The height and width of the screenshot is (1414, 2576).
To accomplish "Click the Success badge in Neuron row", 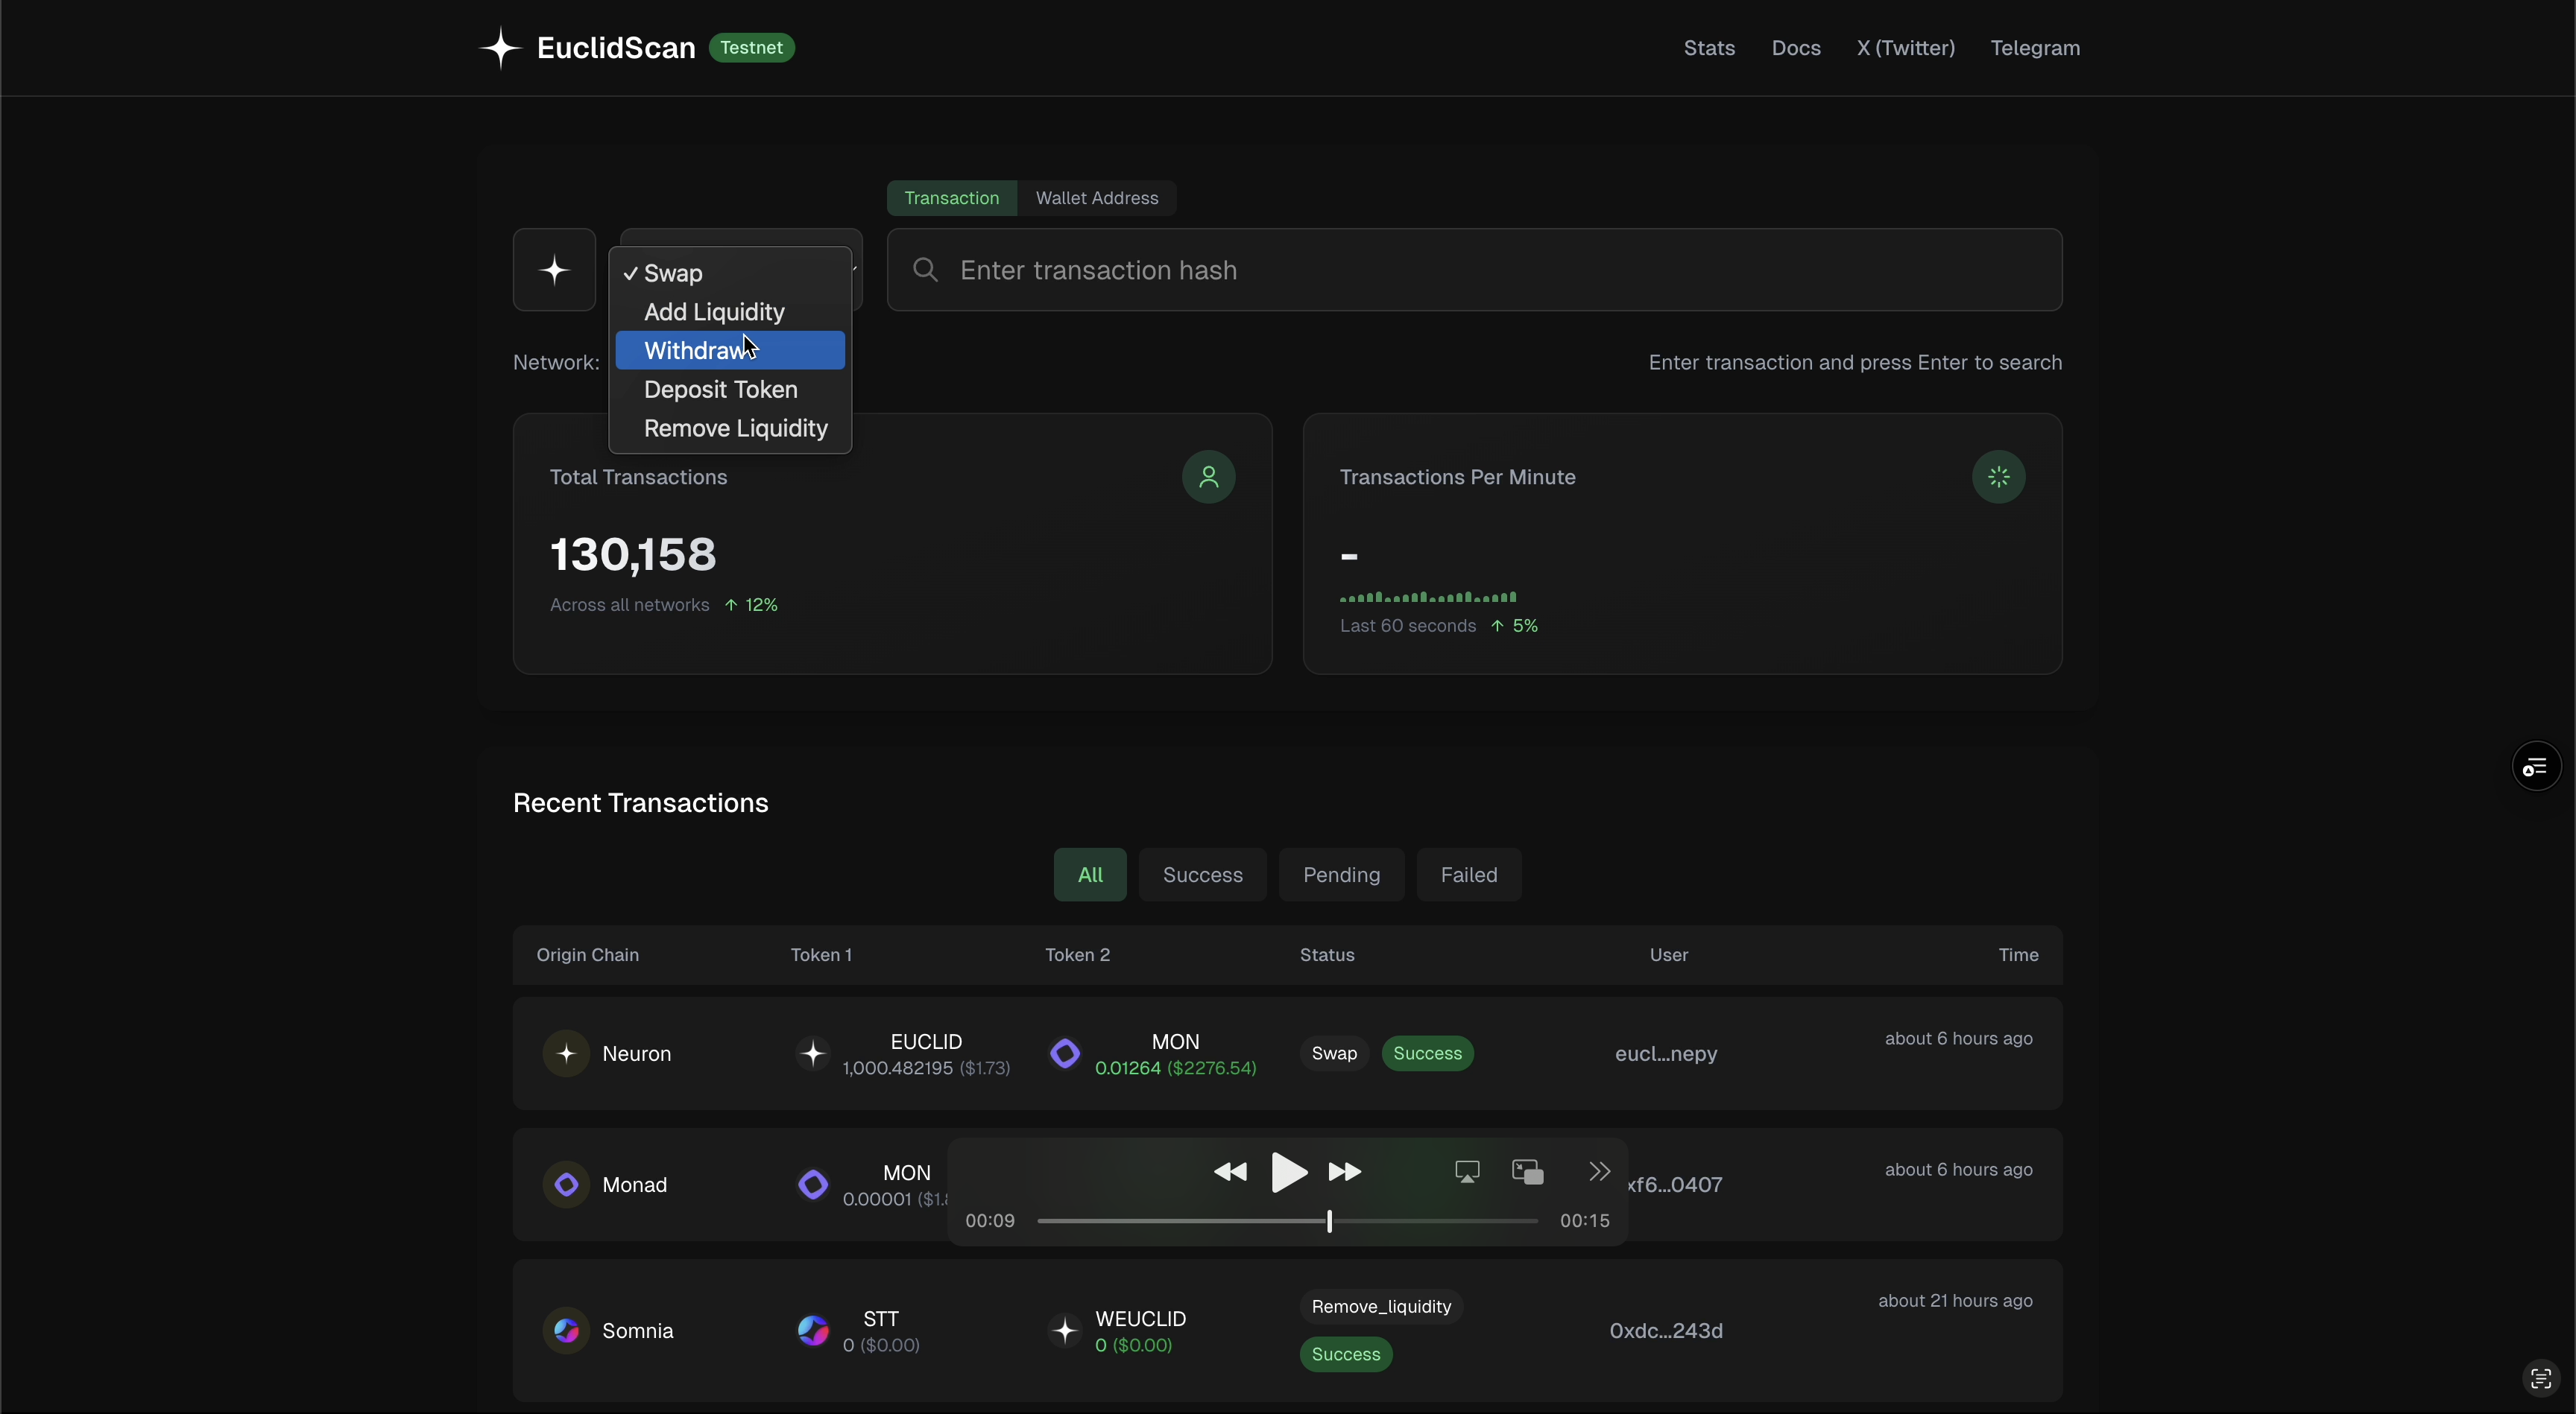I will click(1427, 1053).
